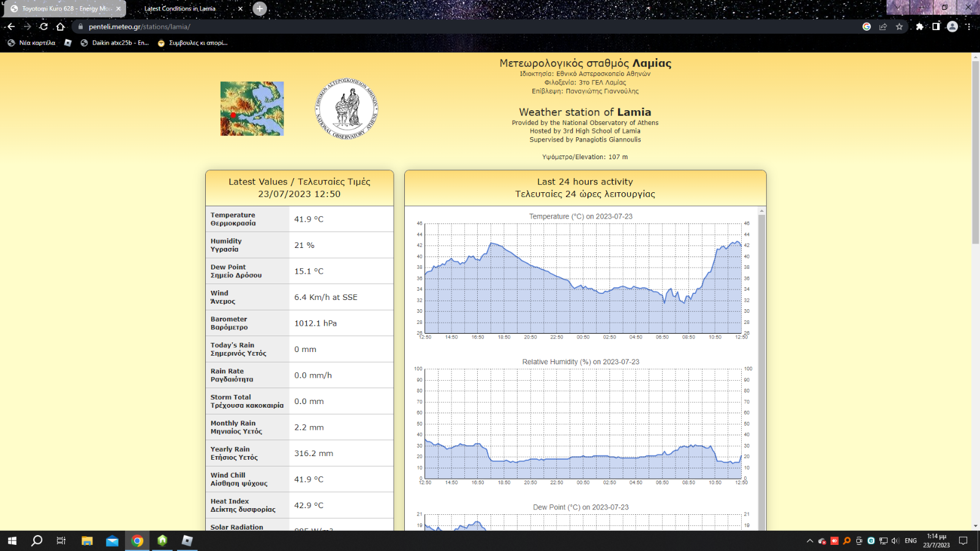The height and width of the screenshot is (551, 980).
Task: Click the red AnyDesk tray icon
Action: click(834, 541)
